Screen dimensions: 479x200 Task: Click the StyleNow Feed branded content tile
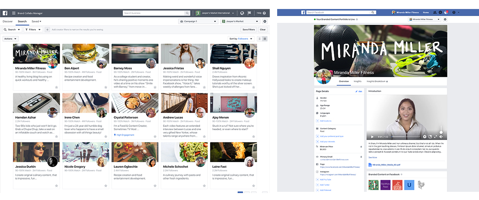(x=385, y=185)
